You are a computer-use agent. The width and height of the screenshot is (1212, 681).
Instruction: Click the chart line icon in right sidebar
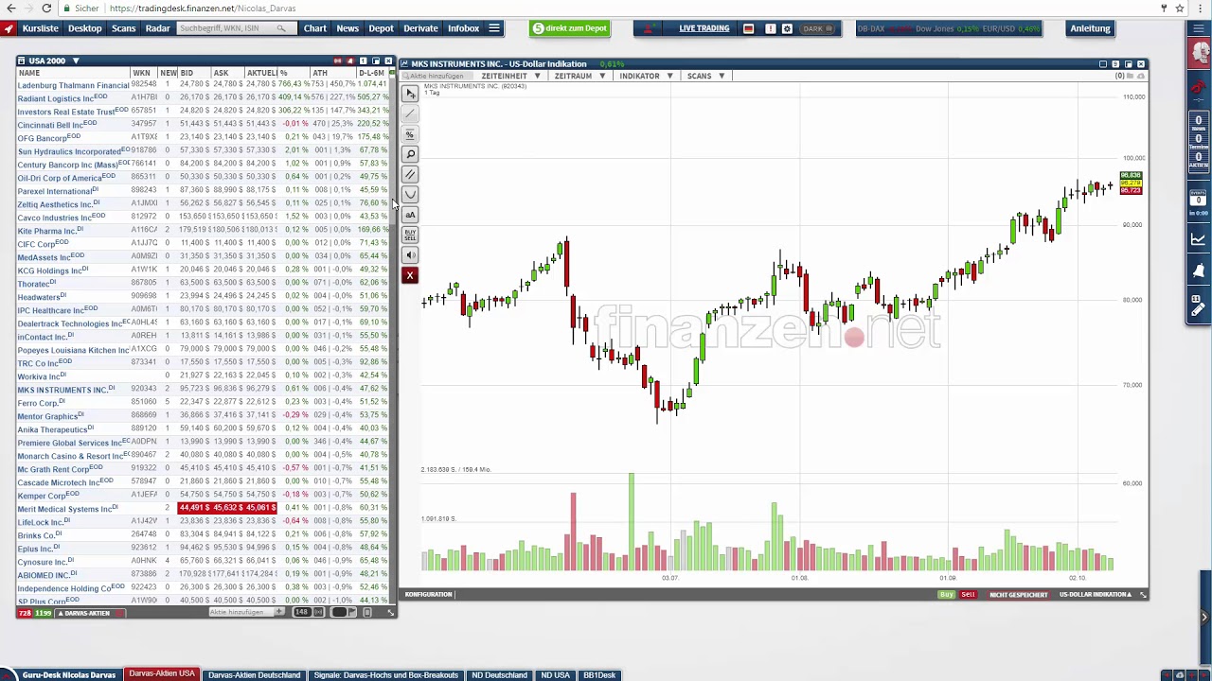1198,239
